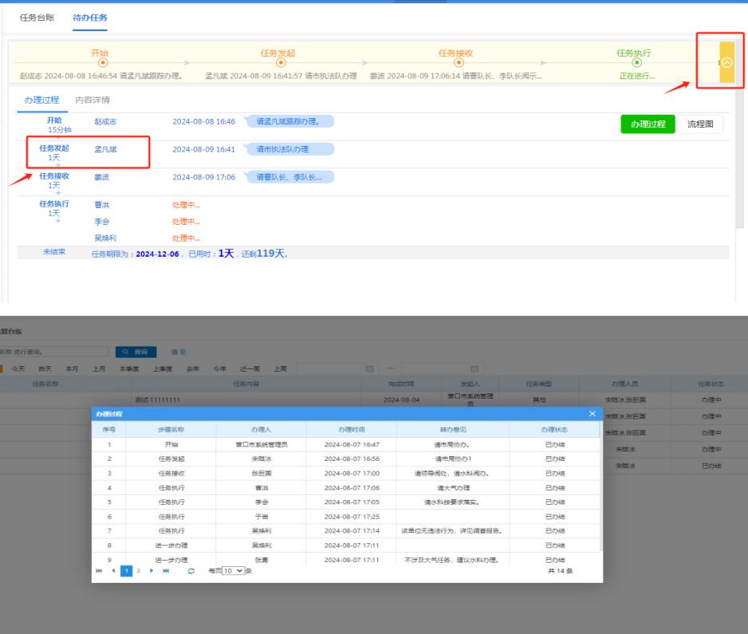Filter by 本月 quick date link
This screenshot has height=634, width=748.
pos(71,368)
